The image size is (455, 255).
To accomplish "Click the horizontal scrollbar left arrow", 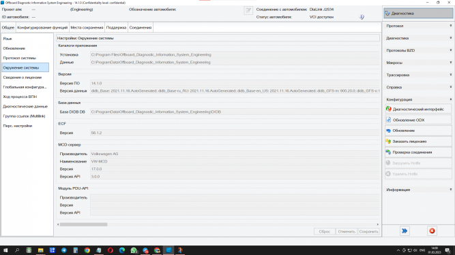I will tap(58, 224).
